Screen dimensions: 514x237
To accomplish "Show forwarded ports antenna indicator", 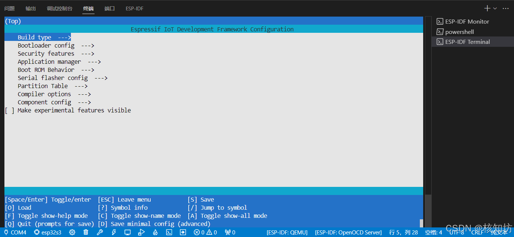I will [230, 232].
